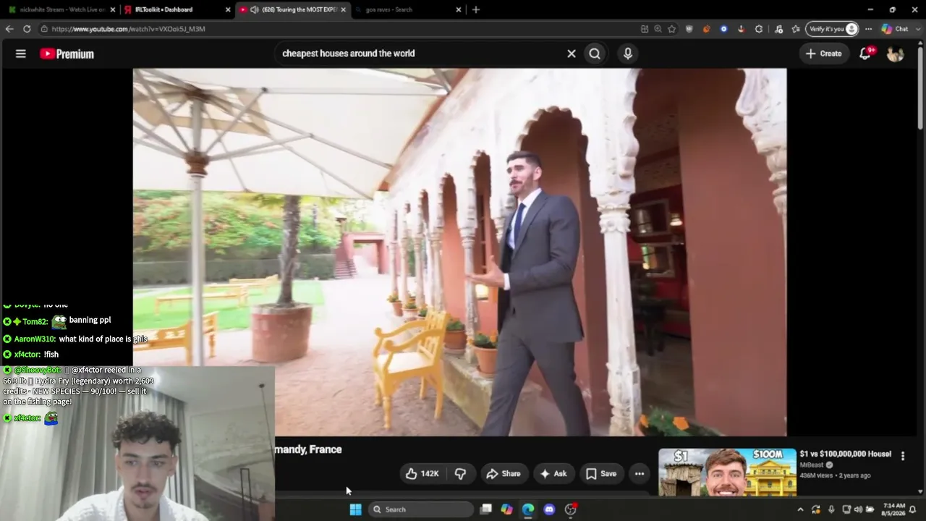Go to the YouTube Premium home logo
The height and width of the screenshot is (521, 926).
pyautogui.click(x=67, y=54)
